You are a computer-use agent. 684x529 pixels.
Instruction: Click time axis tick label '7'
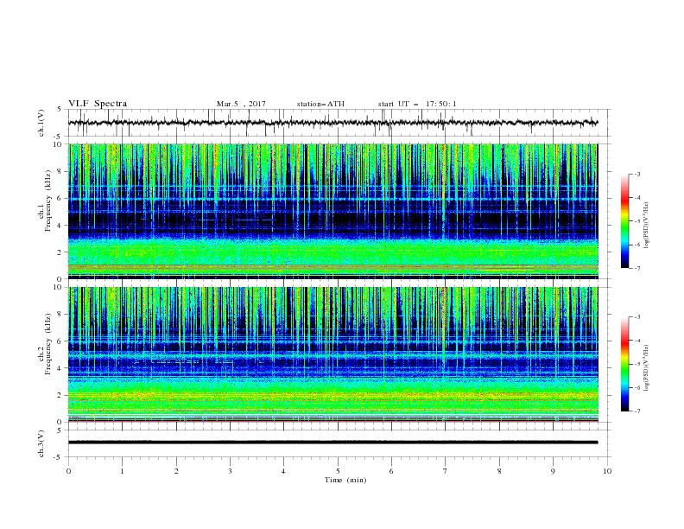click(446, 471)
